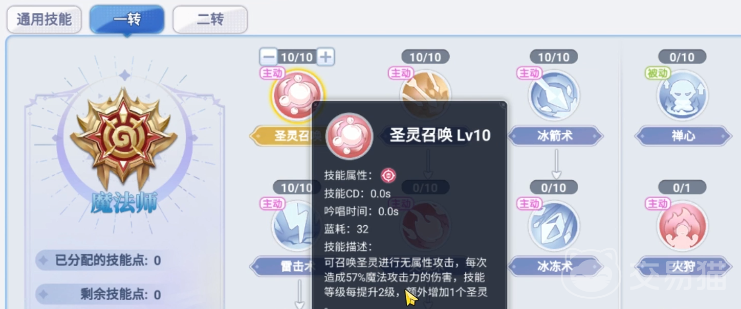Image resolution: width=741 pixels, height=309 pixels.
Task: Increase 圣灵召唤 level with plus button
Action: tap(325, 57)
